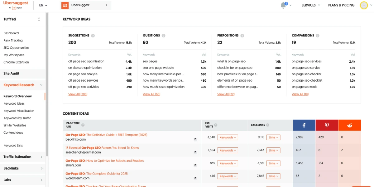
Task: Open Rank Tracking in sidebar
Action: [13, 41]
